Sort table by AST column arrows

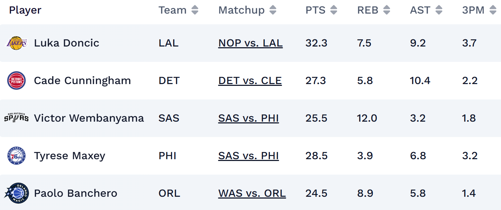pos(439,10)
